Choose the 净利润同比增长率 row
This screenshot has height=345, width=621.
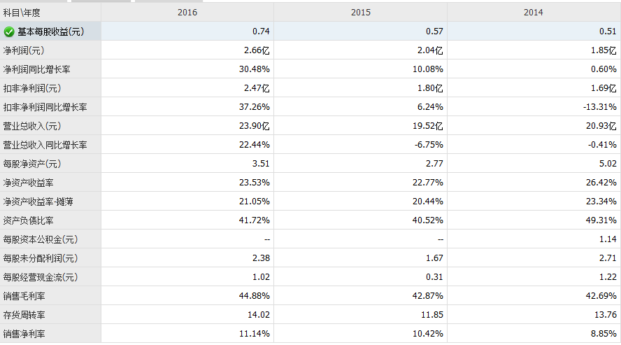36,69
